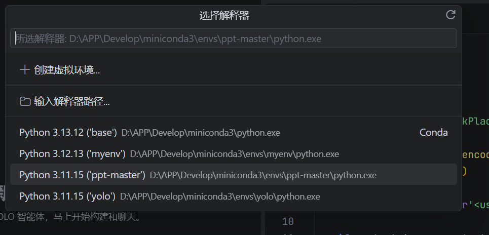489x235 pixels.
Task: Focus the interpreter search input field
Action: click(233, 38)
